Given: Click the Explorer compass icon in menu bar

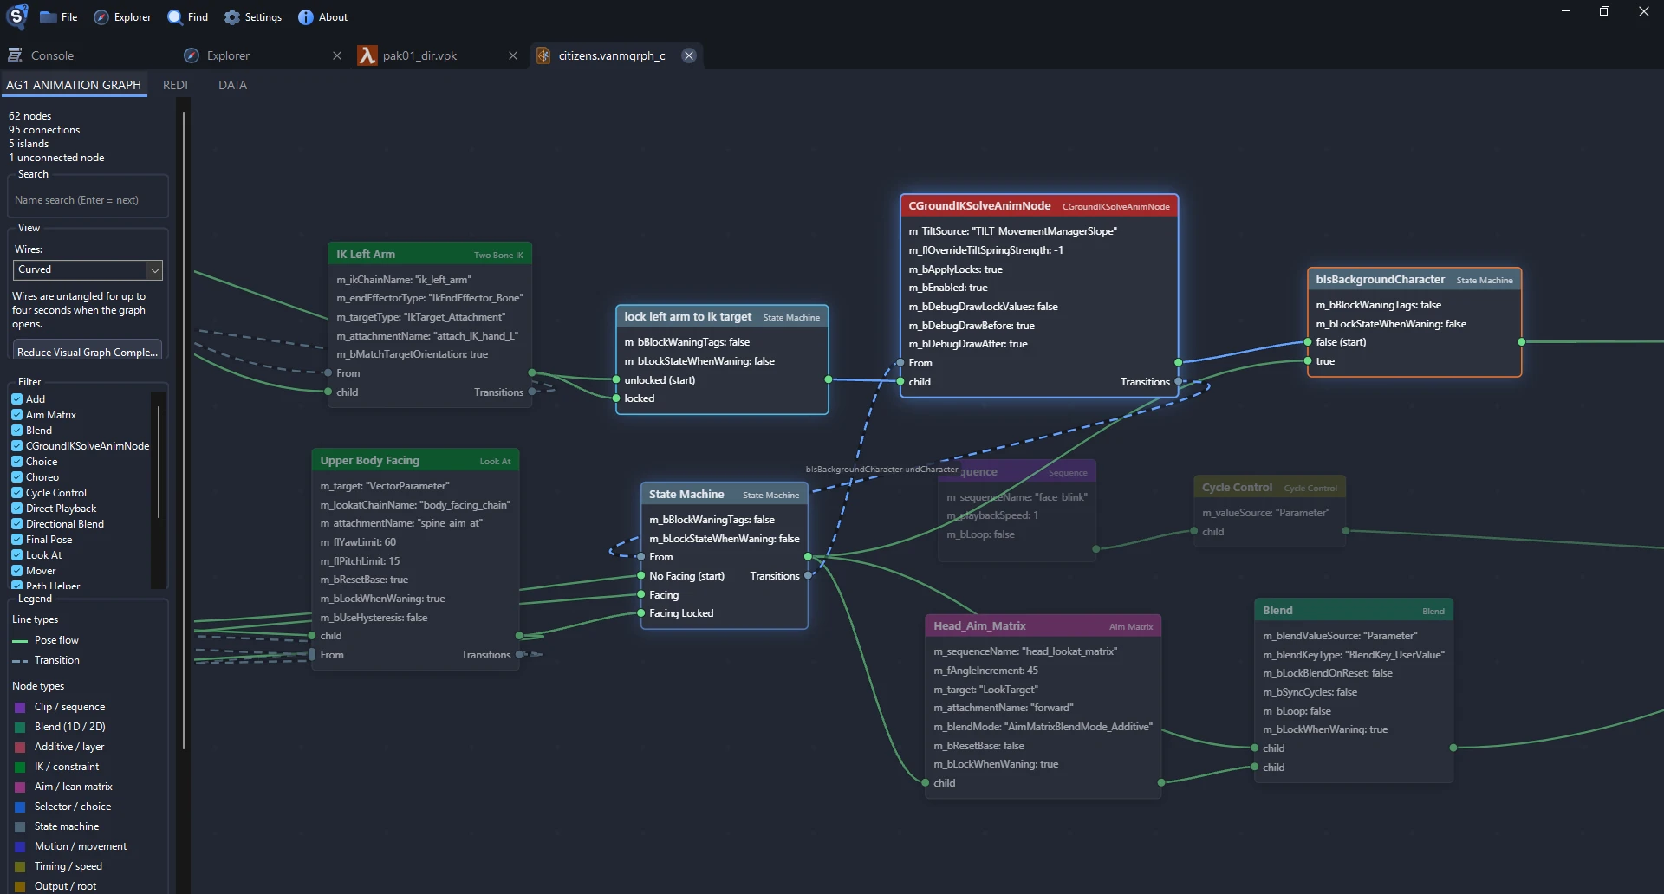Looking at the screenshot, I should tap(101, 17).
